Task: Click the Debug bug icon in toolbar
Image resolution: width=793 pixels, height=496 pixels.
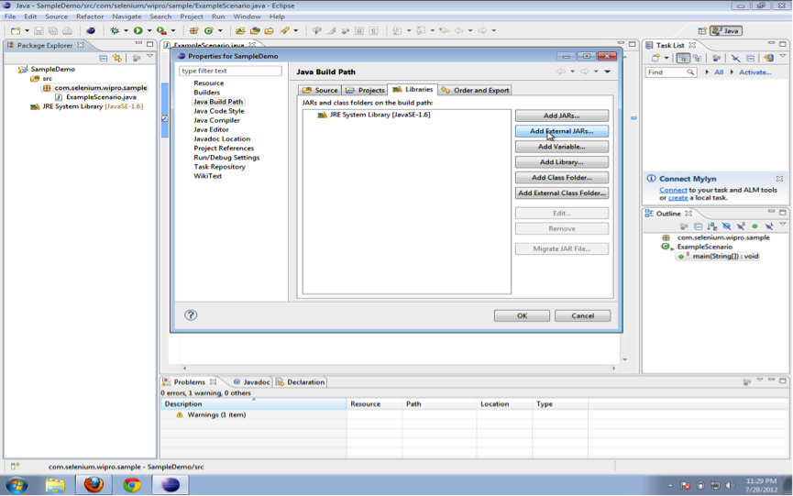Action: (x=115, y=30)
